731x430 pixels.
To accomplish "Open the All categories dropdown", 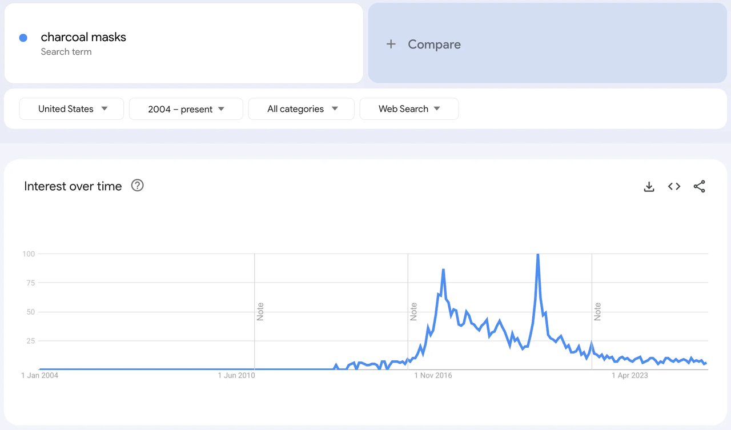I will pyautogui.click(x=301, y=109).
